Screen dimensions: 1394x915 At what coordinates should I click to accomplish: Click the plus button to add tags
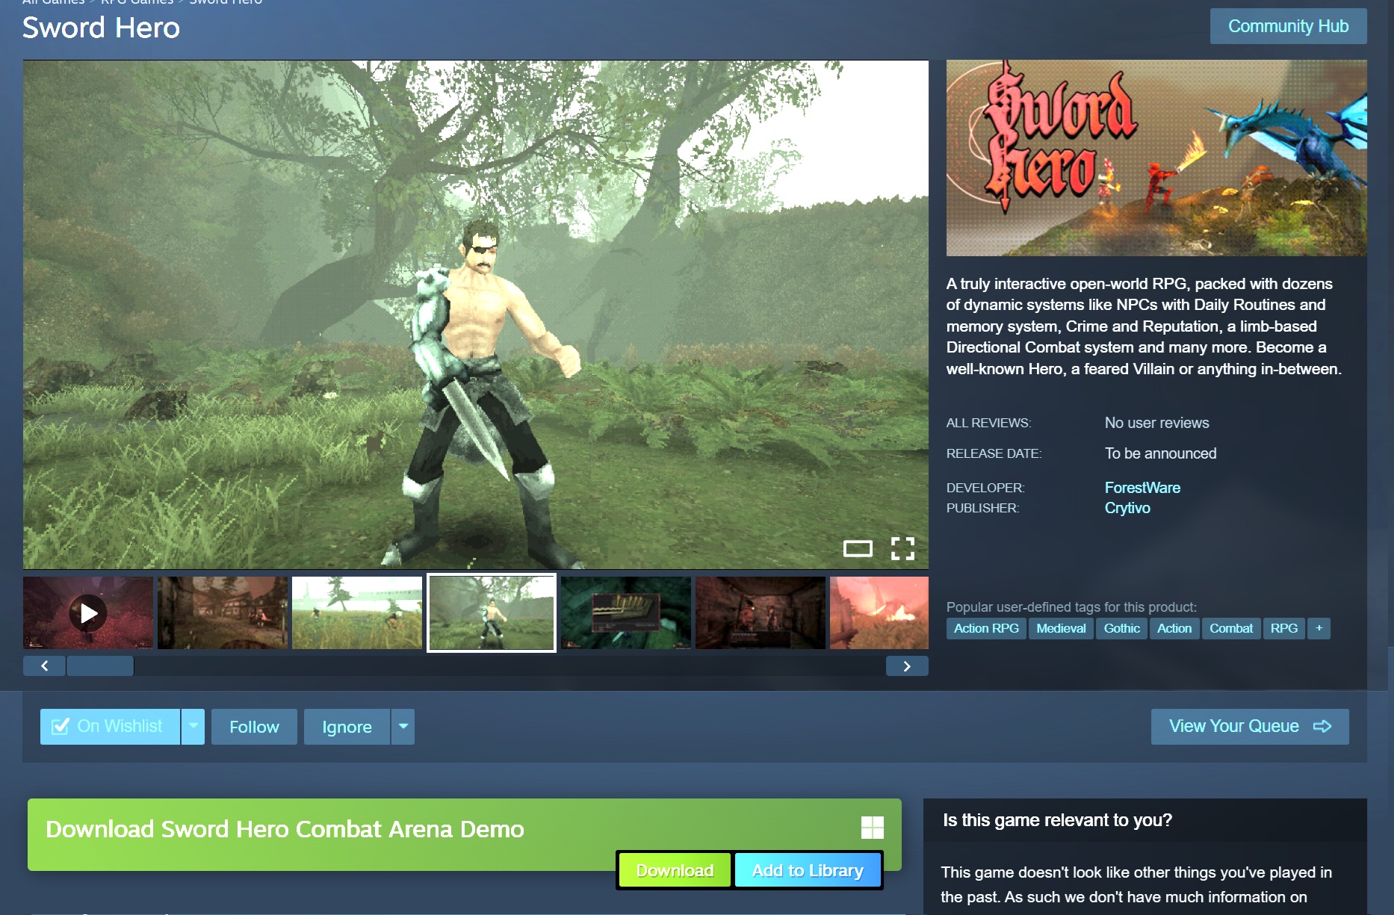click(x=1319, y=628)
